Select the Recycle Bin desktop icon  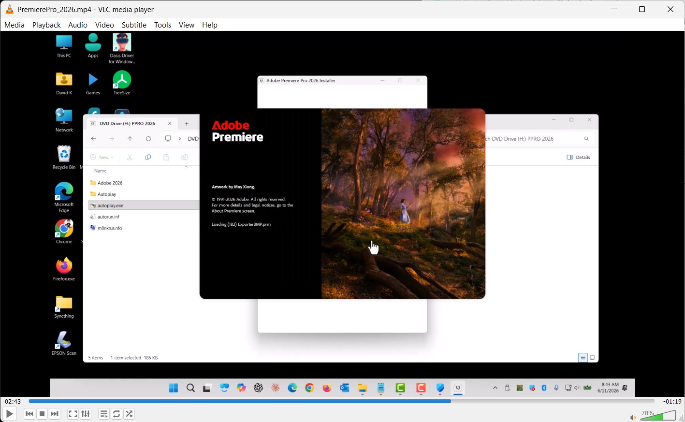[x=64, y=158]
